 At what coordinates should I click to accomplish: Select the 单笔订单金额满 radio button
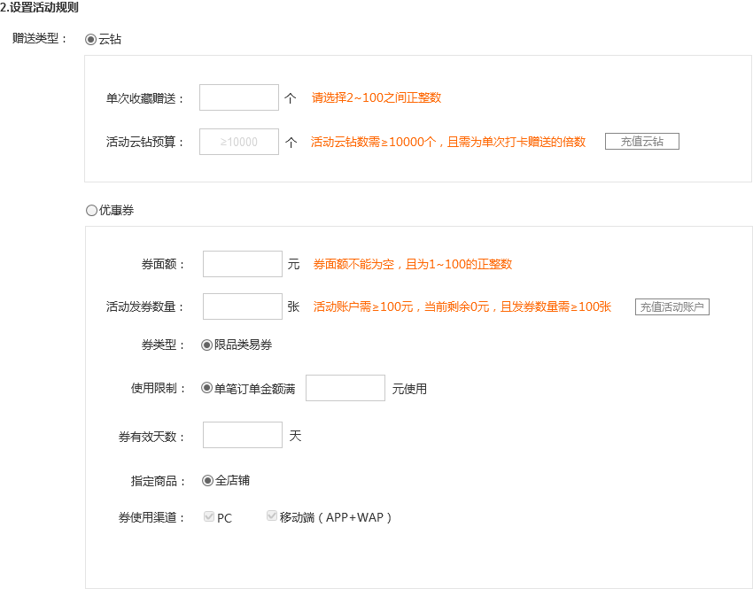point(206,388)
